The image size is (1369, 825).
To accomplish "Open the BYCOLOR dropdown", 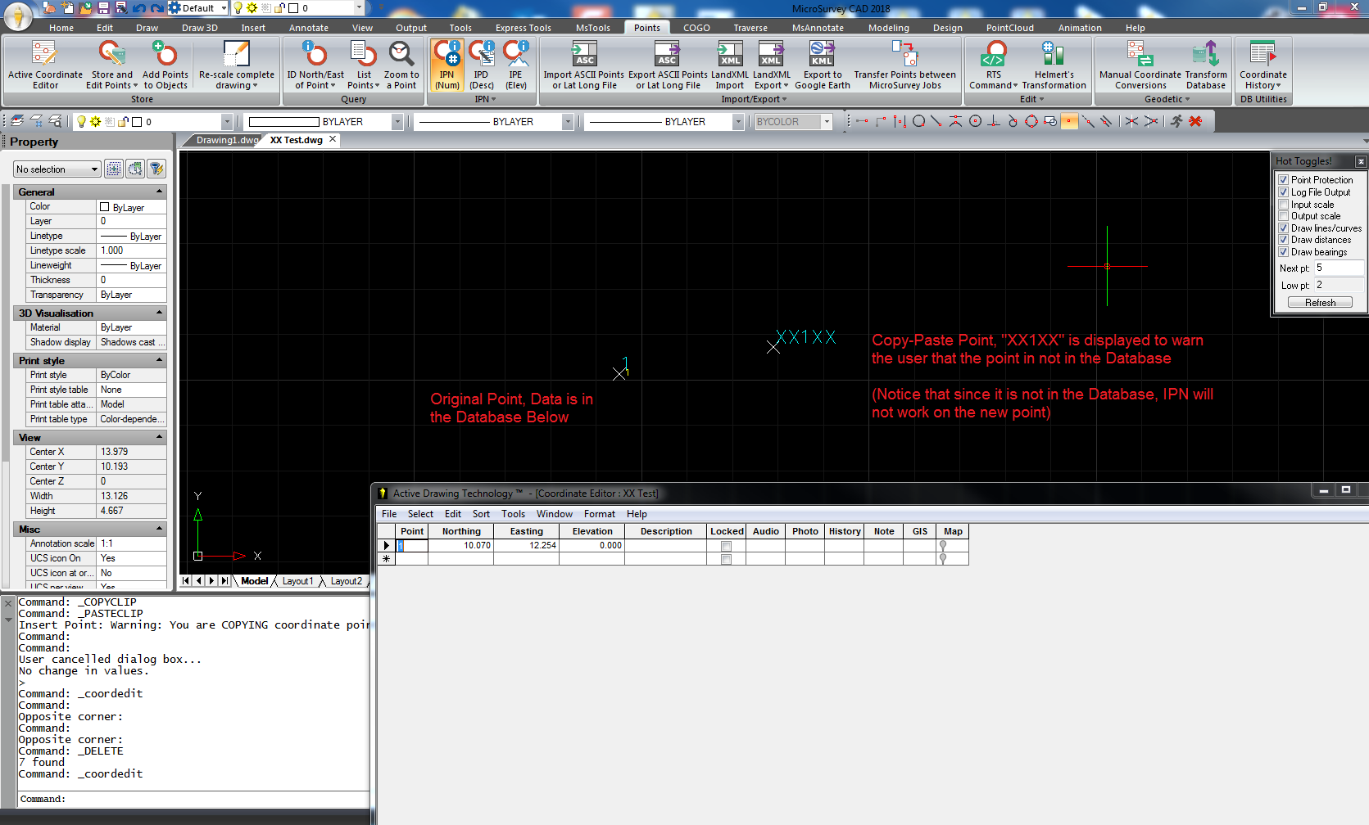I will click(x=827, y=122).
